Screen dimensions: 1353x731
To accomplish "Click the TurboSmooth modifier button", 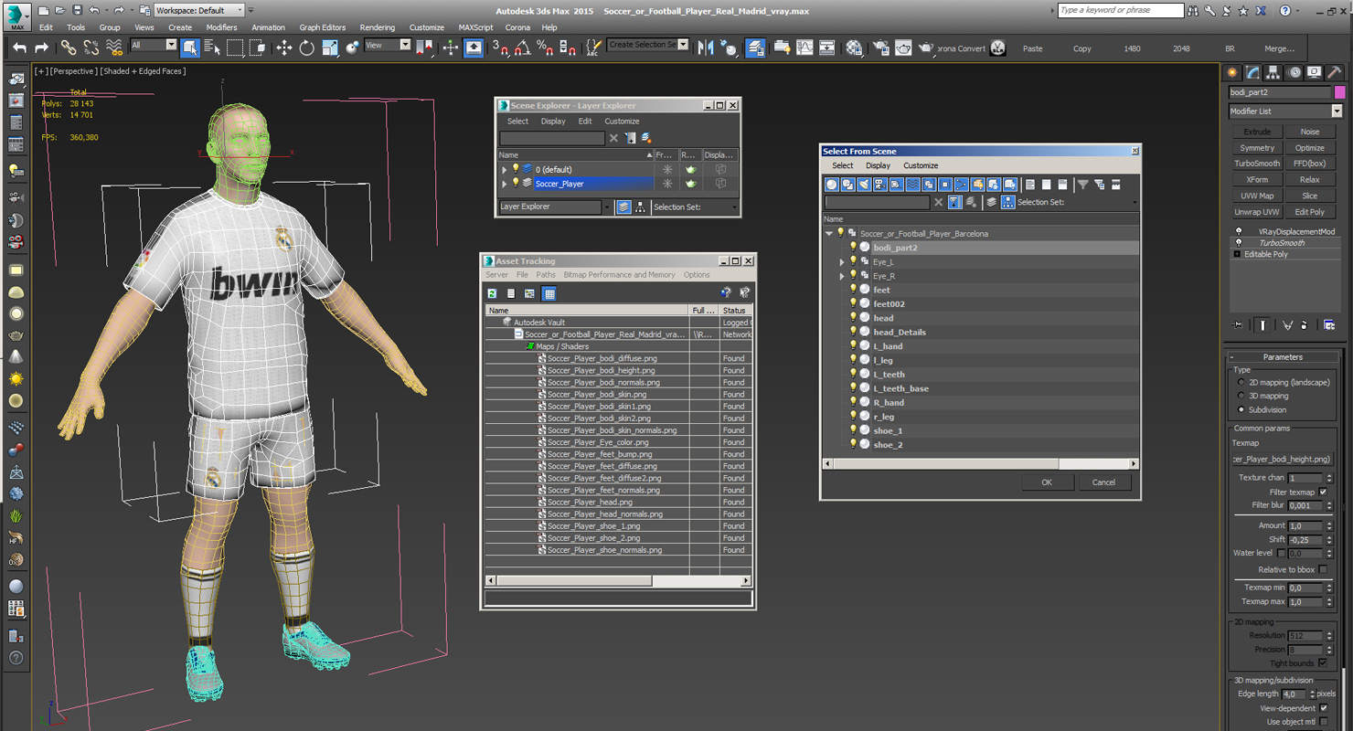I will tap(1257, 164).
